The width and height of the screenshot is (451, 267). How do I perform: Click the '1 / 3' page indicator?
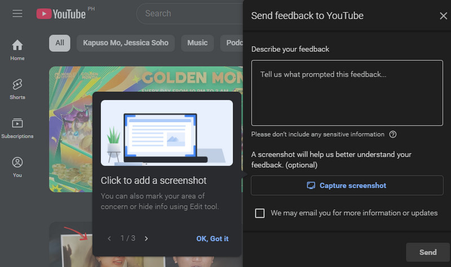[x=128, y=238]
